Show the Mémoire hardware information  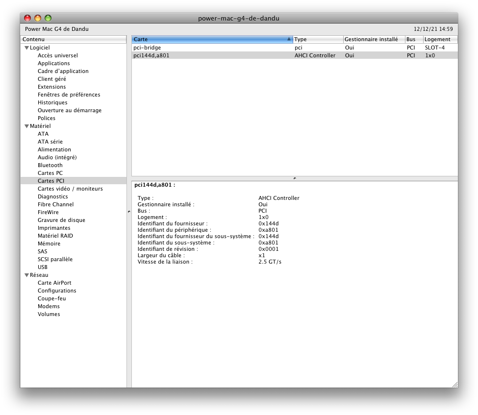pyautogui.click(x=49, y=244)
